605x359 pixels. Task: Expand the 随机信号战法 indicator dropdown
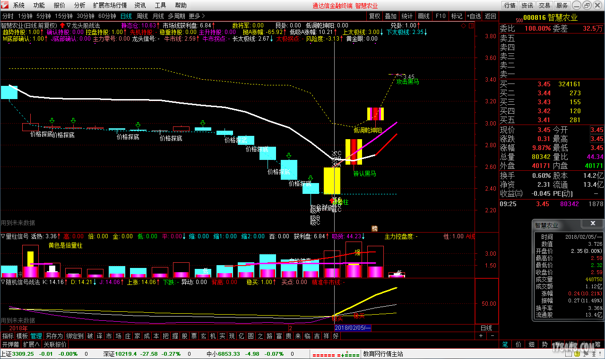click(x=3, y=282)
